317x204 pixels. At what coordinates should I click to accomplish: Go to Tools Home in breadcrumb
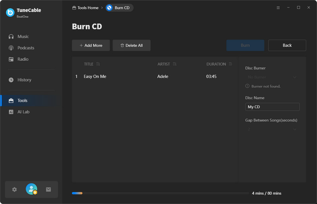85,8
